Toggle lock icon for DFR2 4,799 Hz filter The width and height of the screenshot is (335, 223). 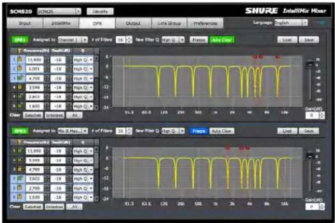[20, 169]
